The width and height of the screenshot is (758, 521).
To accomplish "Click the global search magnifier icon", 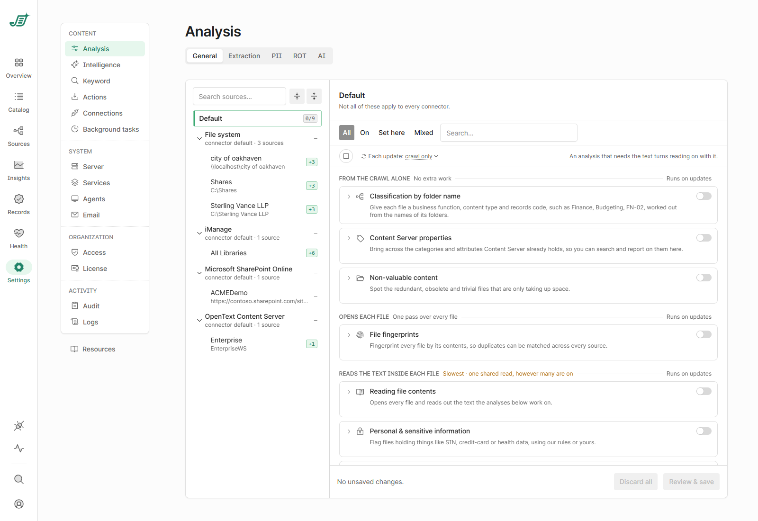I will [x=19, y=479].
